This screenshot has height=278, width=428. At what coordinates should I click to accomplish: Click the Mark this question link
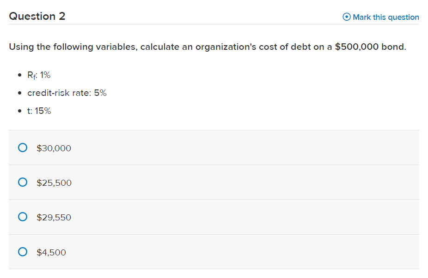[x=385, y=17]
